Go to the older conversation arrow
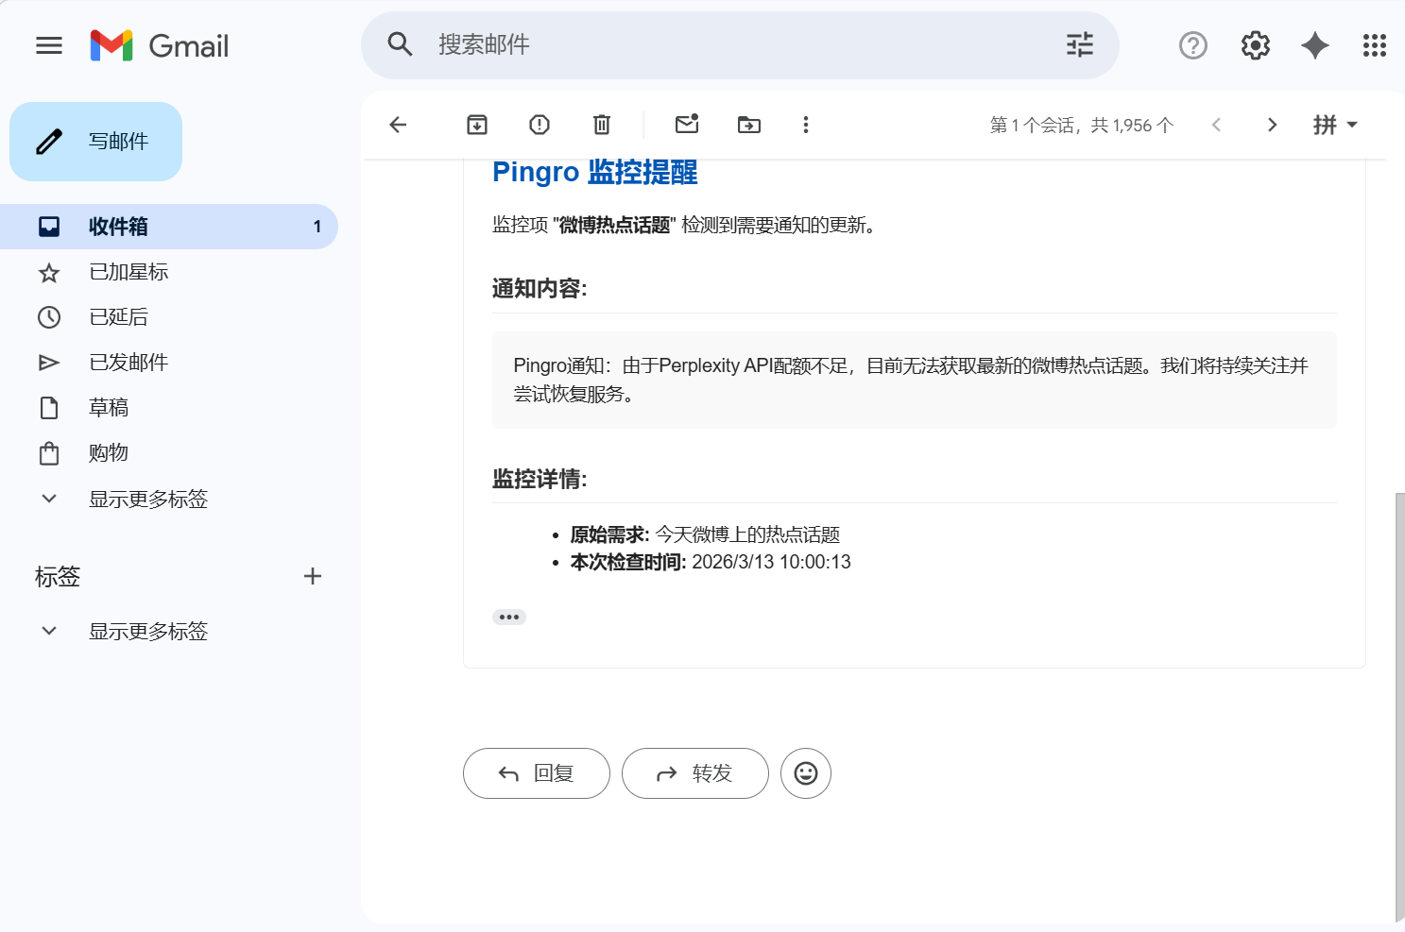Viewport: 1405px width, 932px height. 1272,125
